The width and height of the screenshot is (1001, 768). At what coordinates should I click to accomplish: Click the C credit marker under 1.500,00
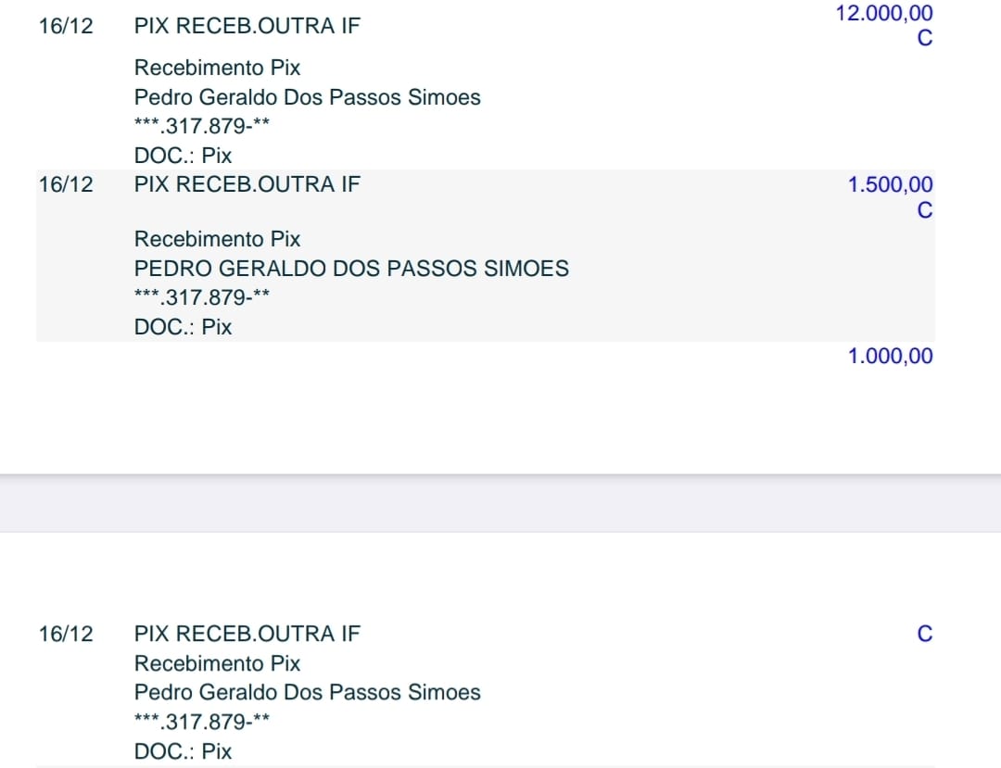click(x=924, y=211)
